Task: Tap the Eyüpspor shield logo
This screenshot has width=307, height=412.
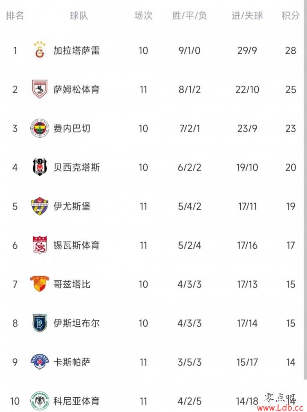Action: click(x=39, y=206)
